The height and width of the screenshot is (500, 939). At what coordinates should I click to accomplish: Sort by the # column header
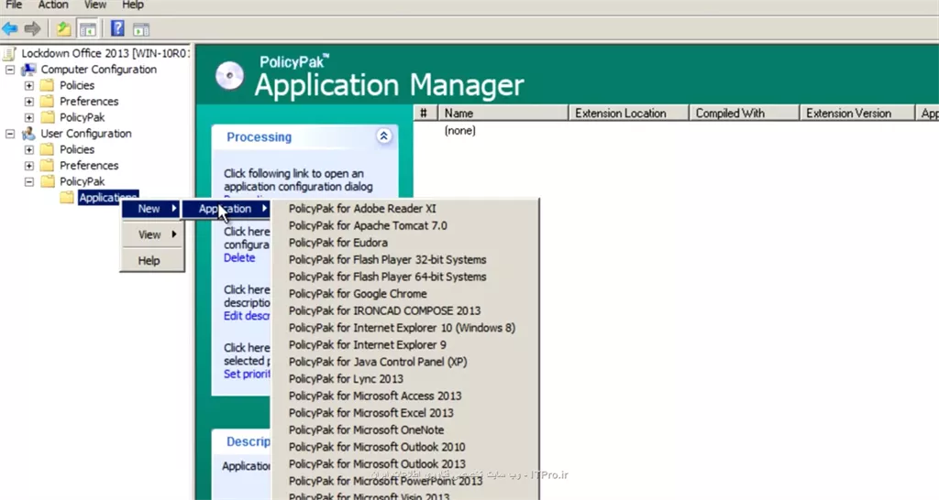(425, 113)
